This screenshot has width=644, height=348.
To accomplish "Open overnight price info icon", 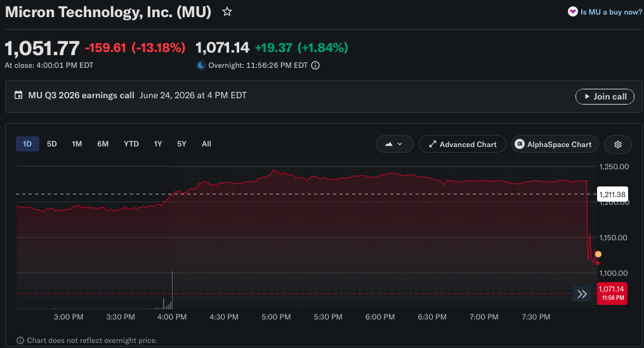I will click(x=315, y=65).
